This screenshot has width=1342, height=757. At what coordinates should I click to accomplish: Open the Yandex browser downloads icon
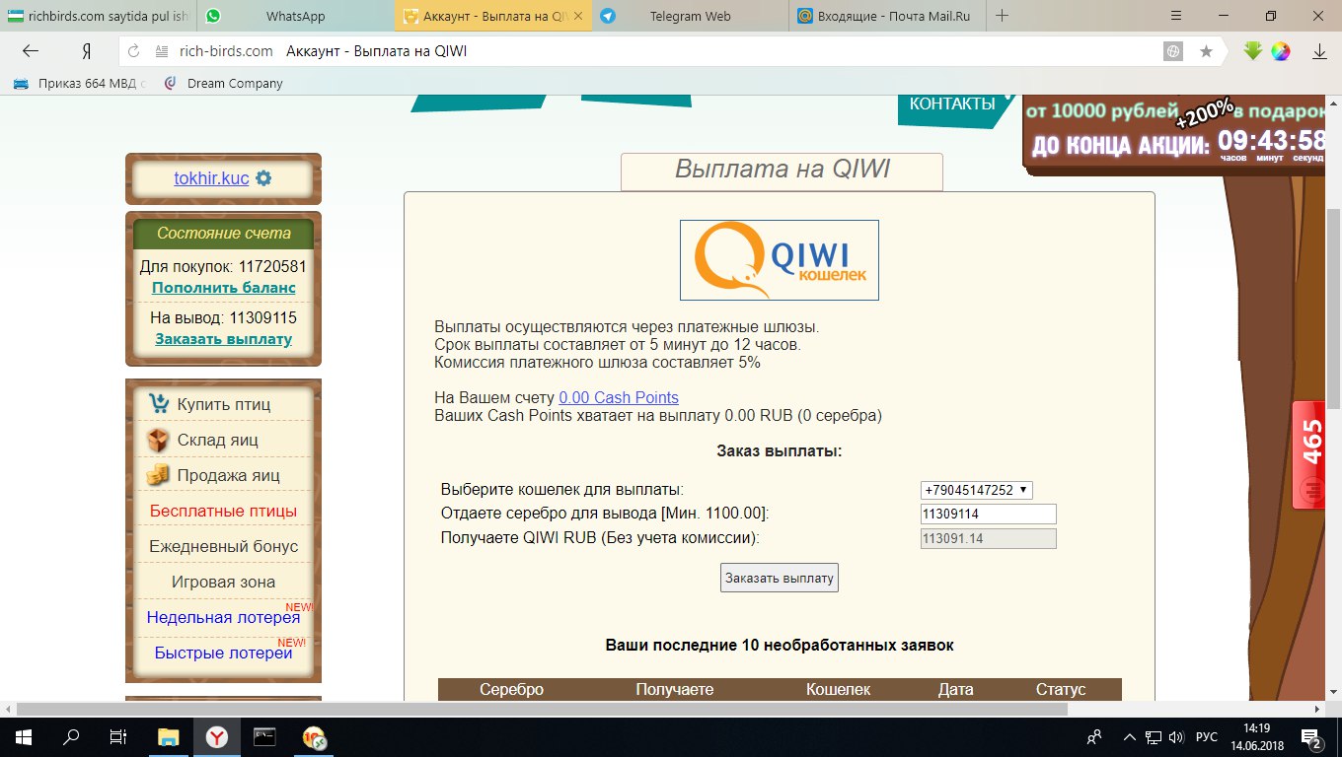(1318, 51)
